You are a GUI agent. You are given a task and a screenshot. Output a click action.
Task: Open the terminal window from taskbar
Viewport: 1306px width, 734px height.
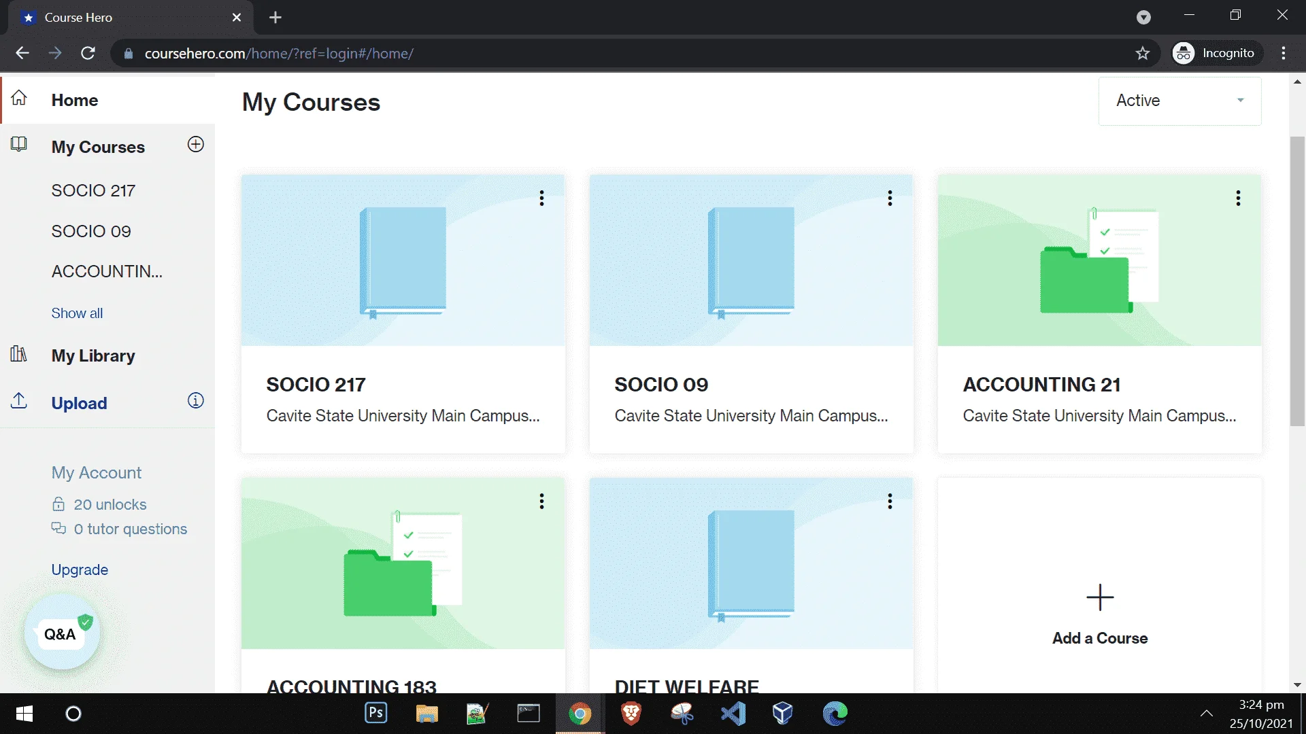coord(529,713)
